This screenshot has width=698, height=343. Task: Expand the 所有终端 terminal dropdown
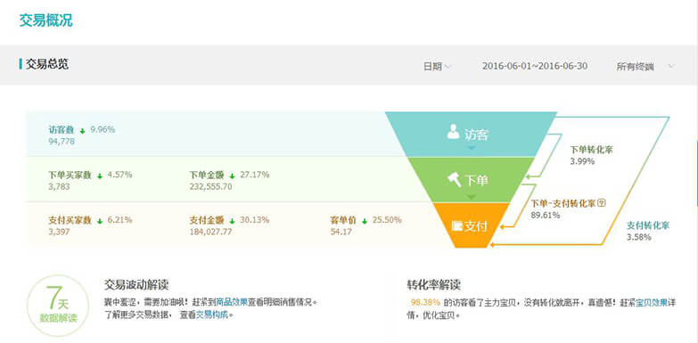pos(645,67)
